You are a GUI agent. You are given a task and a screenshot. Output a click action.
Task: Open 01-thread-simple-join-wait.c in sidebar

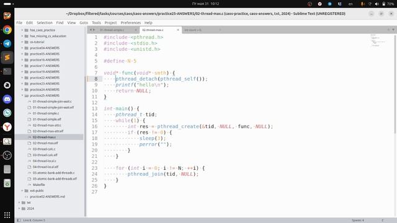pos(52,102)
